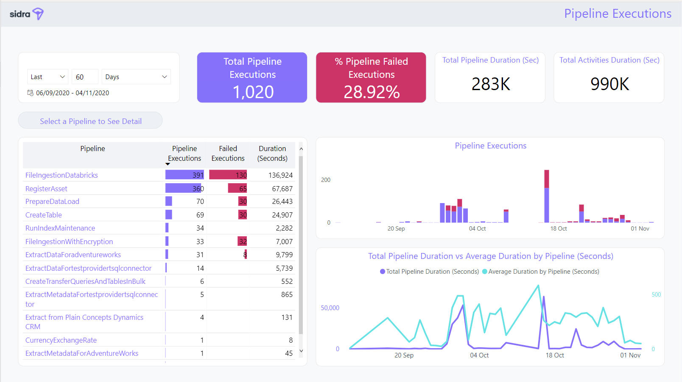Screen dimensions: 682x382
Task: Open the "Last" relative date dropdown
Action: click(x=48, y=77)
